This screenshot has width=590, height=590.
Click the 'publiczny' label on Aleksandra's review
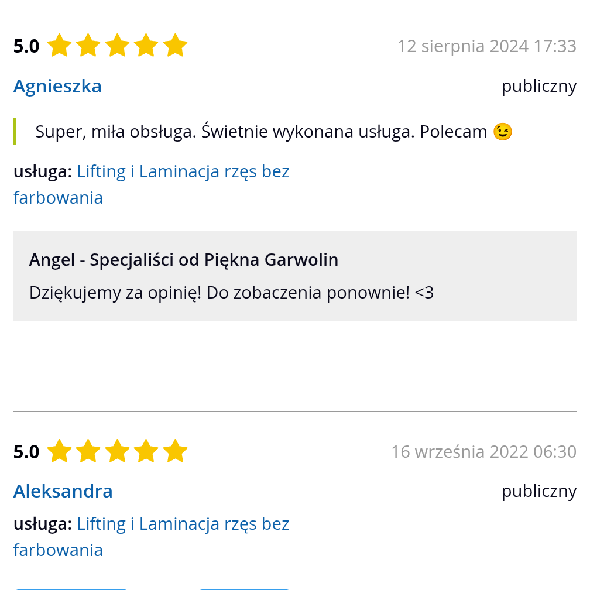click(x=538, y=491)
